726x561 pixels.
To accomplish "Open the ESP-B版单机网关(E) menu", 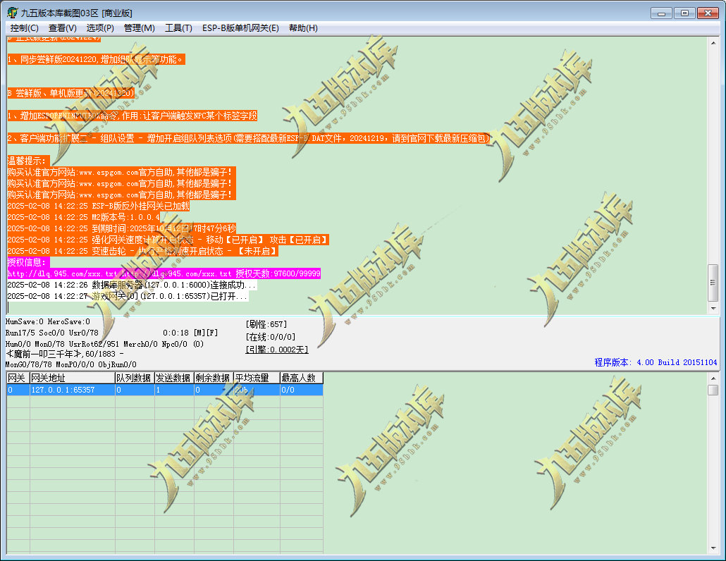I will [x=240, y=28].
